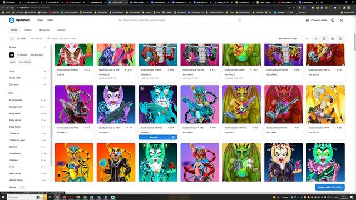Toggle the Sweep switch
356x200 pixels.
coord(22,187)
